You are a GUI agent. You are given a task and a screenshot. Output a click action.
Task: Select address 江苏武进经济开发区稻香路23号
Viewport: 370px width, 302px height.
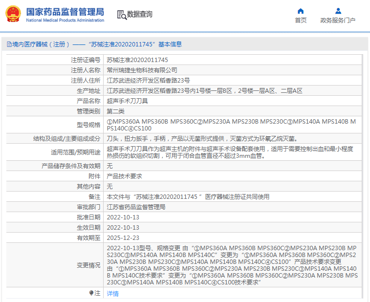tap(148, 81)
